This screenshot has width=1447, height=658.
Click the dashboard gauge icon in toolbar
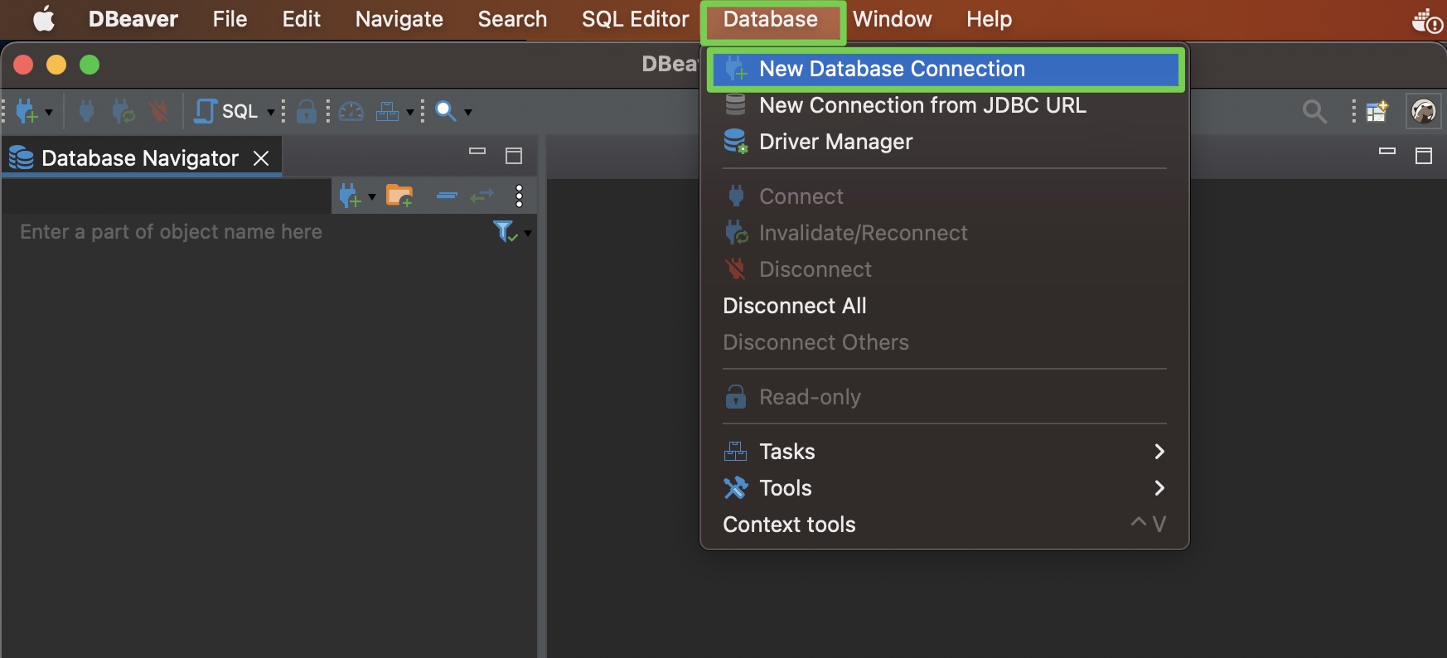click(x=351, y=111)
